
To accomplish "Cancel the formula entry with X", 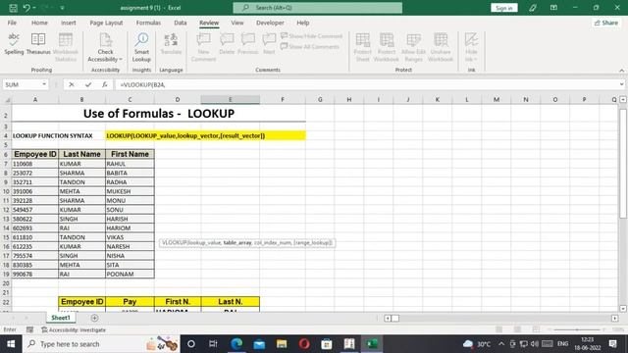I will (72, 84).
